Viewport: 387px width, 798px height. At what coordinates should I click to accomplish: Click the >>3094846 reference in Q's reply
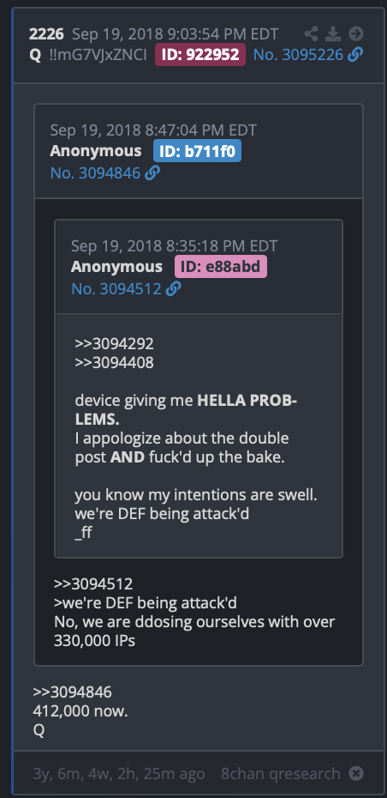72,692
